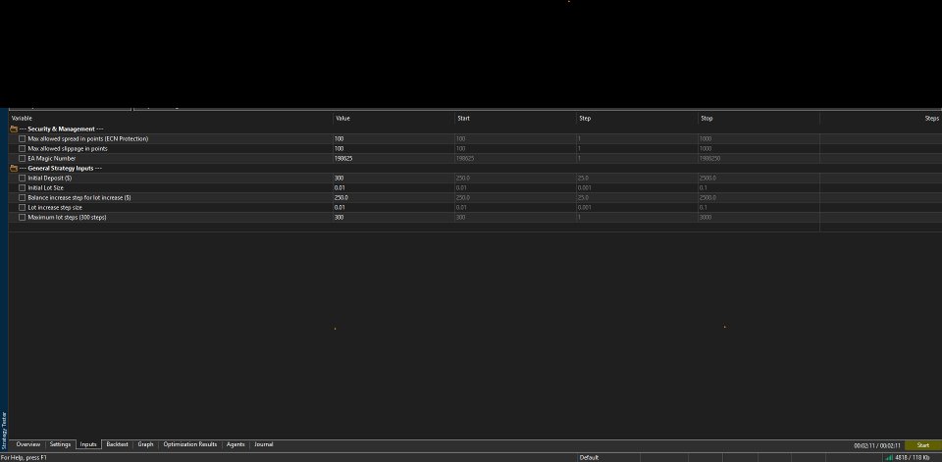Click the Steps column header
This screenshot has width=942, height=462.
click(881, 119)
